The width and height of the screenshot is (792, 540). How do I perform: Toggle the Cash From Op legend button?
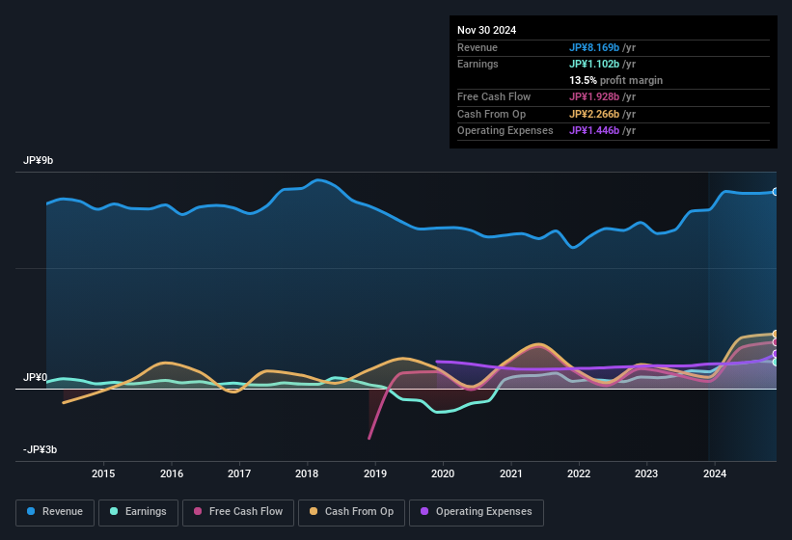tap(351, 512)
